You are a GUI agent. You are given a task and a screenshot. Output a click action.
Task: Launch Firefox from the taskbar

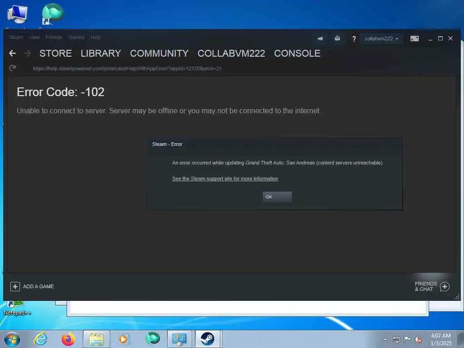click(68, 339)
